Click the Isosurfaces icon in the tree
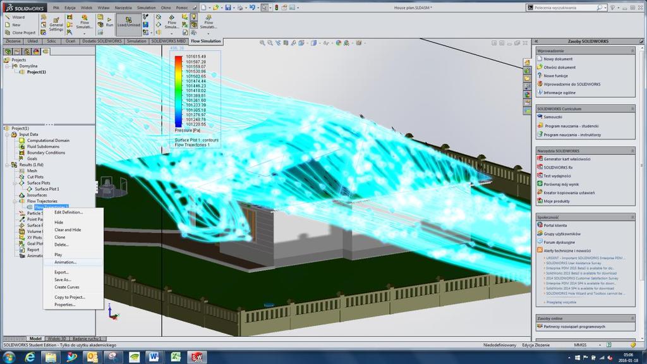This screenshot has height=364, width=647. tap(22, 195)
